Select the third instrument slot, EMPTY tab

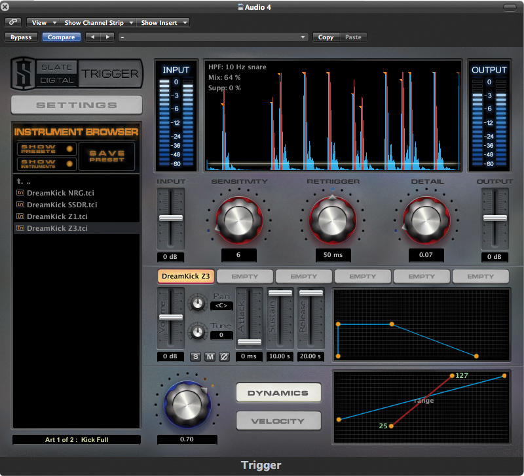click(x=304, y=277)
